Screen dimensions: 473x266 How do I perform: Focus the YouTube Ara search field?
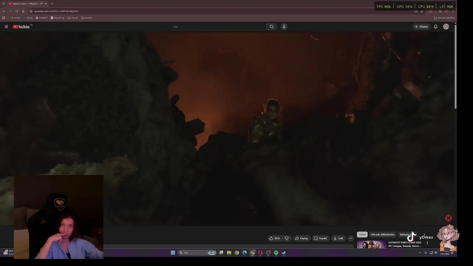218,27
